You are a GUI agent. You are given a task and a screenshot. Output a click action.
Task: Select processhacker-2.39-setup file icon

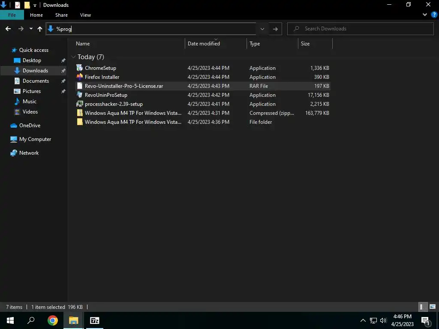click(80, 104)
